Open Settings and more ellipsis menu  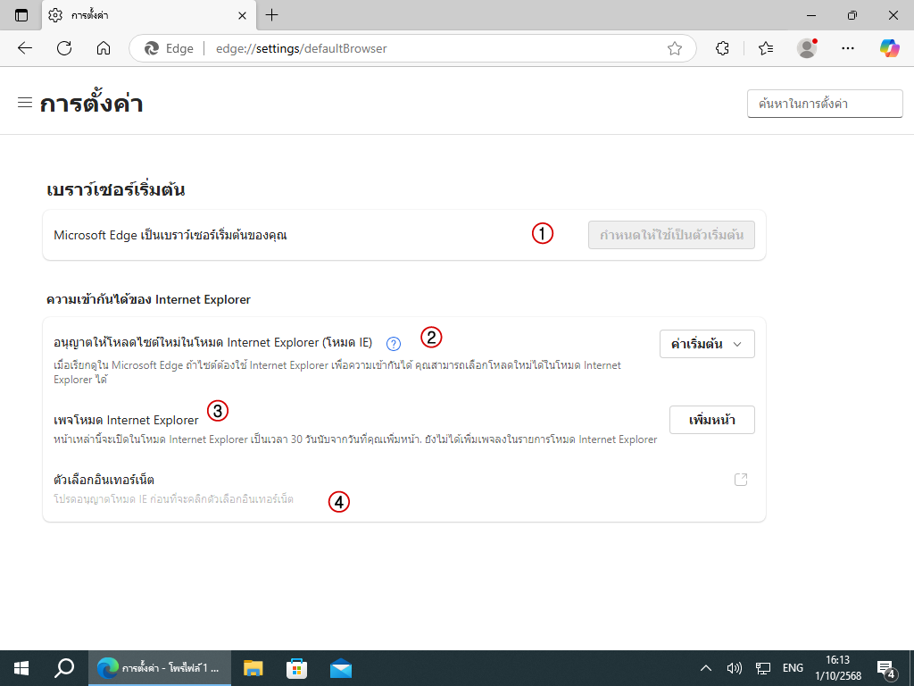(848, 48)
